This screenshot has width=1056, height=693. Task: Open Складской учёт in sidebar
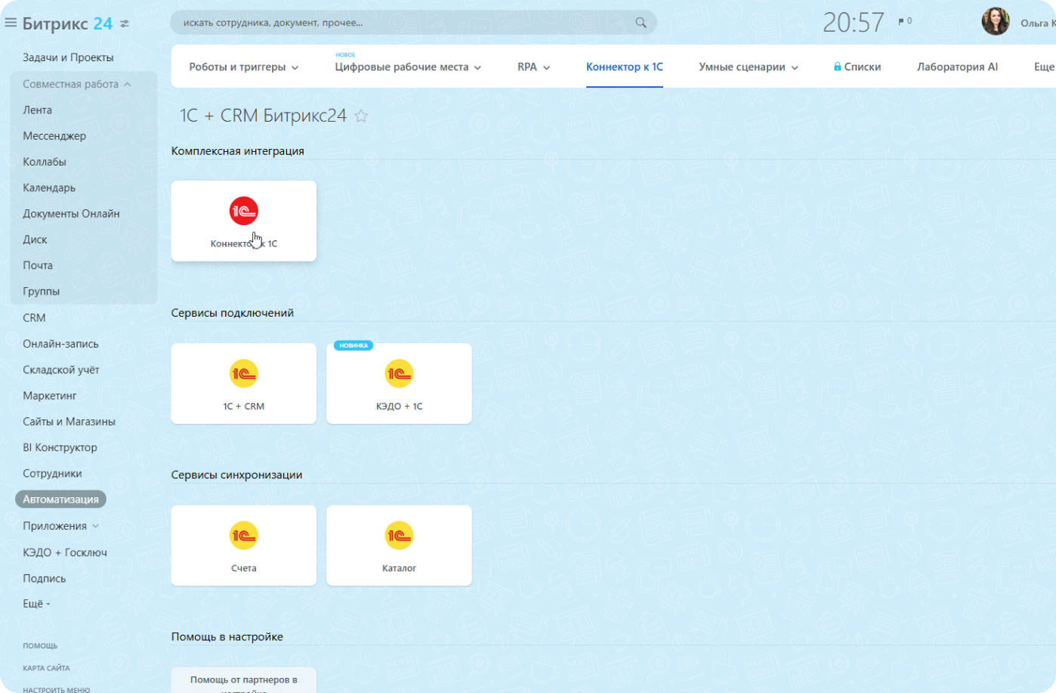pos(61,370)
